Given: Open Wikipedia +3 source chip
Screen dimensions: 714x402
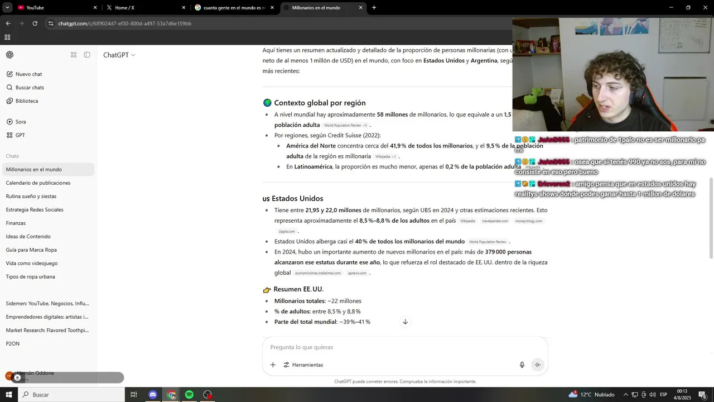Looking at the screenshot, I should (385, 157).
